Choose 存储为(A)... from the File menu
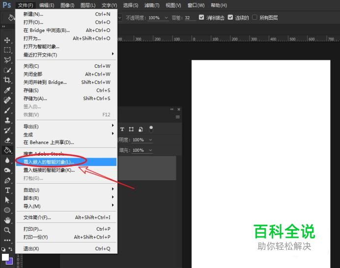The width and height of the screenshot is (340, 268). 66,99
